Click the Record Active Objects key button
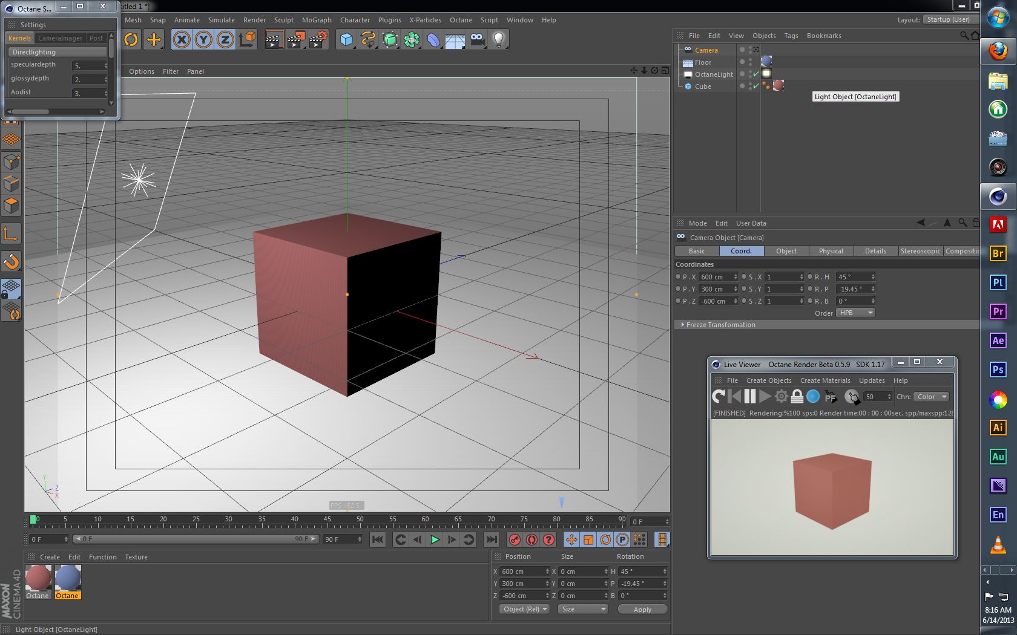 point(515,539)
